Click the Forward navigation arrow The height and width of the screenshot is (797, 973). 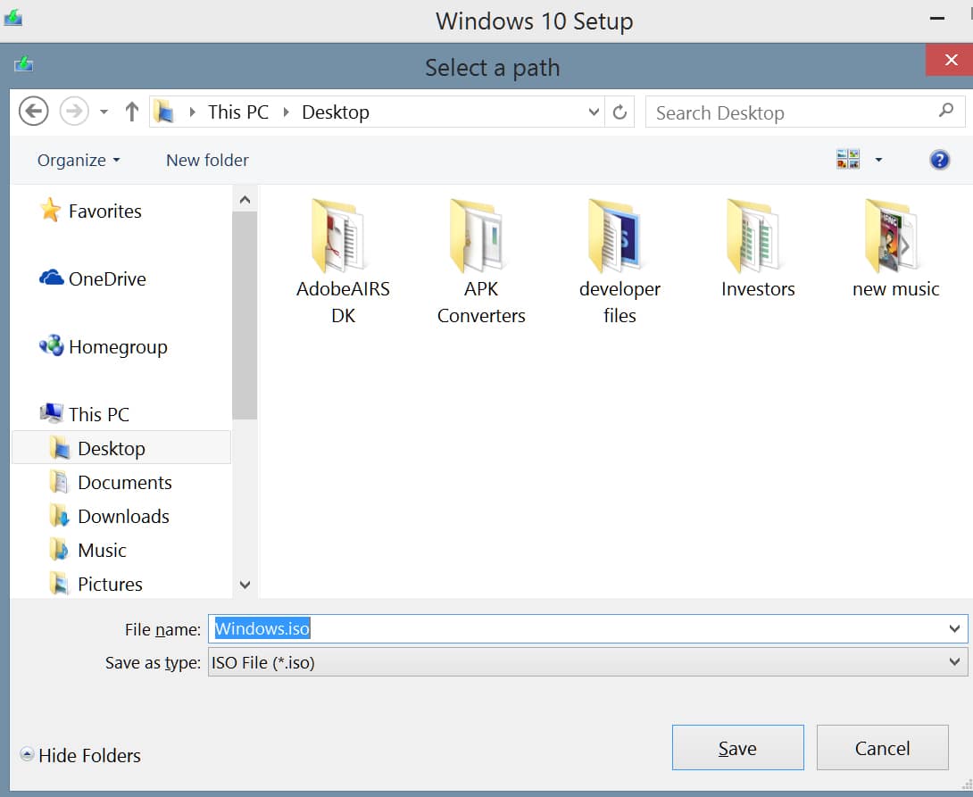74,112
